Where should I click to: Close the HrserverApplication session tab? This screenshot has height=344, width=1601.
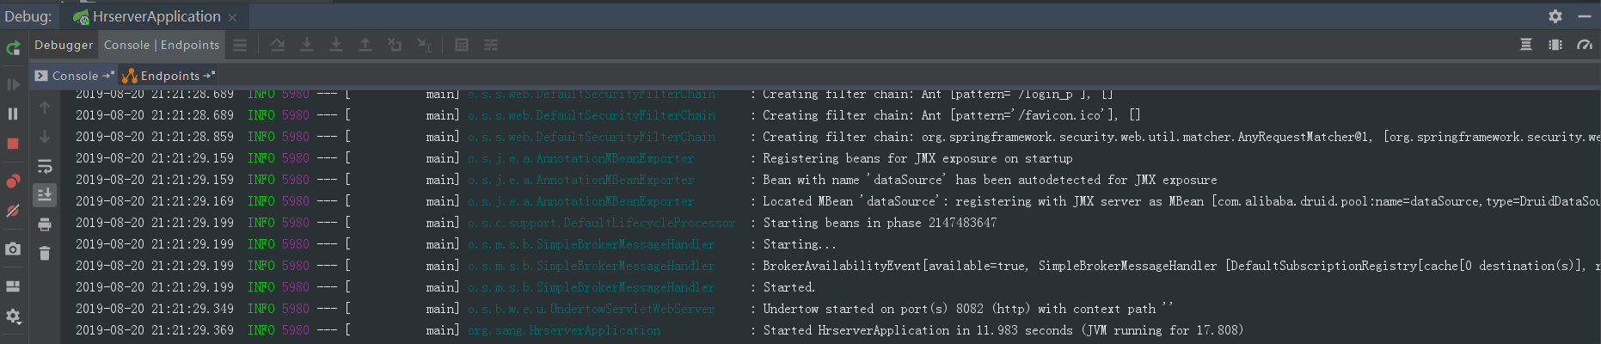[232, 17]
